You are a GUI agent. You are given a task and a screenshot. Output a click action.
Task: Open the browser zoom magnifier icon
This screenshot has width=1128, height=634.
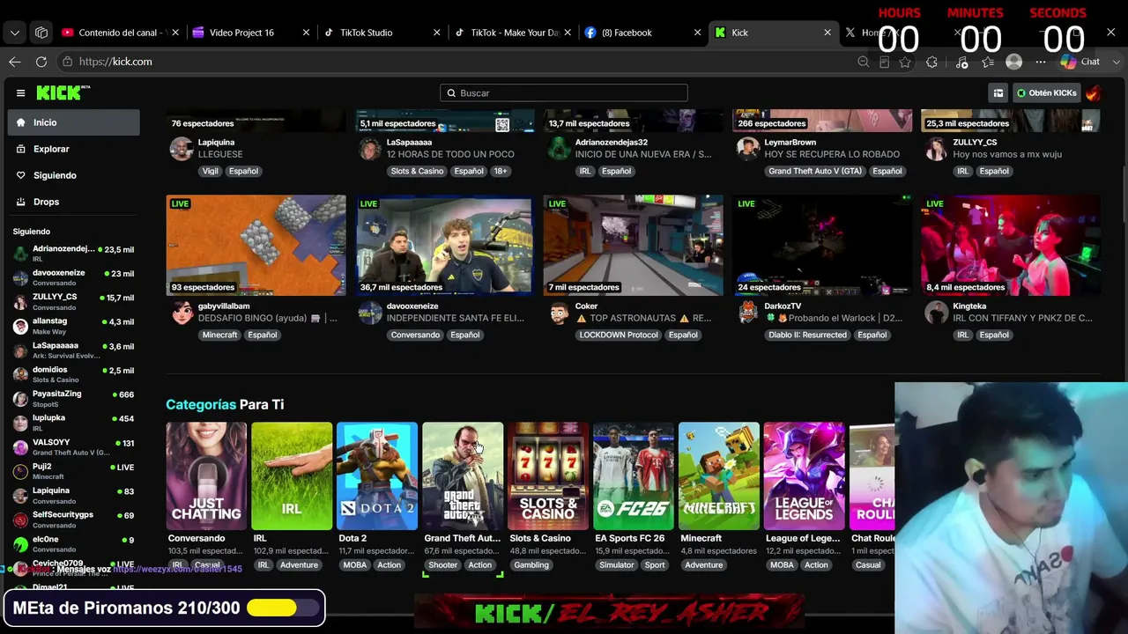864,62
